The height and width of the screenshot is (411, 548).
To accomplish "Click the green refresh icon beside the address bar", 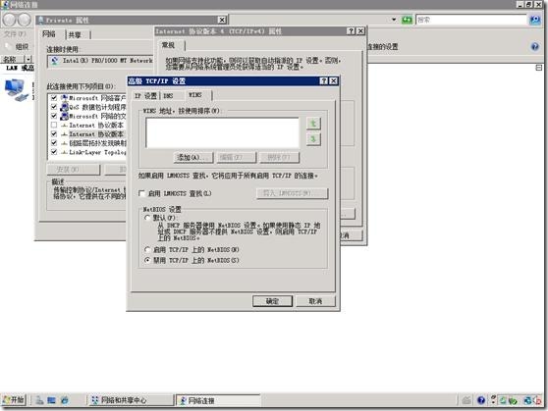I will point(407,20).
